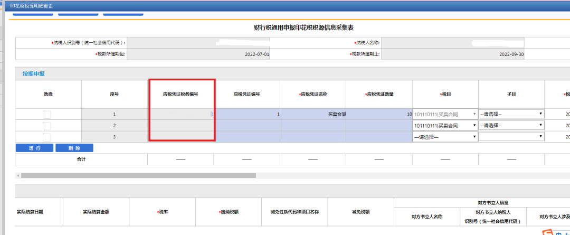The height and width of the screenshot is (235, 570).
Task: Click the sequence number 2 cell
Action: (x=115, y=126)
